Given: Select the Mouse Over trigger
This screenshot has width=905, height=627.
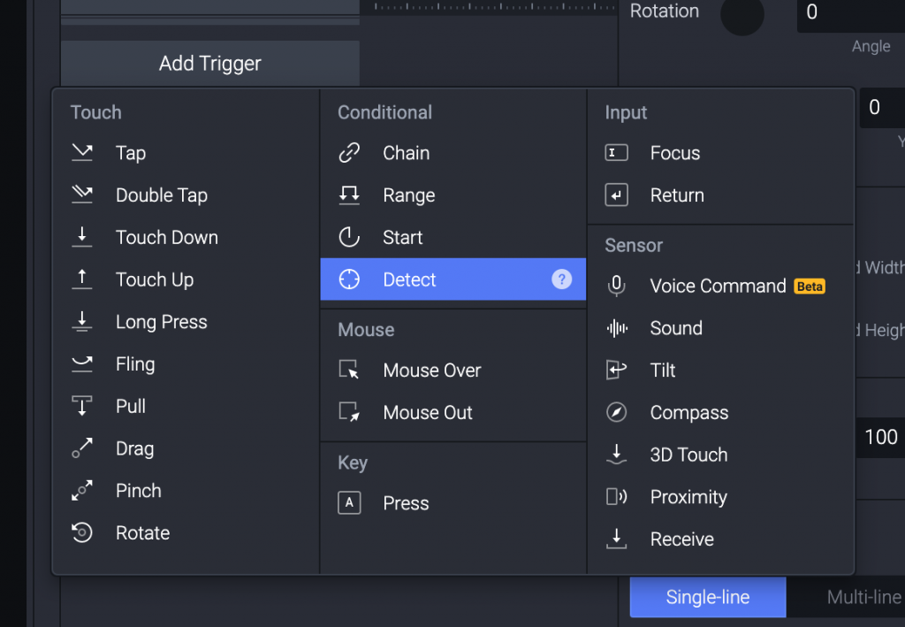Looking at the screenshot, I should click(431, 371).
